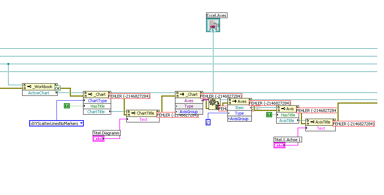Click the Axes method row in _Chart invoke node
The height and width of the screenshot is (195, 384).
(x=189, y=100)
